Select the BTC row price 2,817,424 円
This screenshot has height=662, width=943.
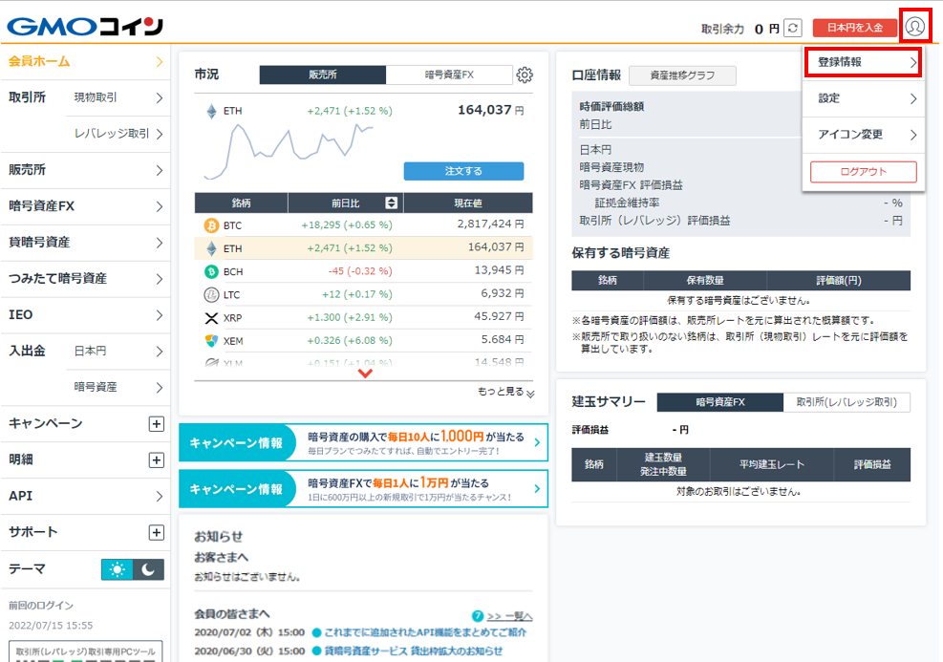490,224
